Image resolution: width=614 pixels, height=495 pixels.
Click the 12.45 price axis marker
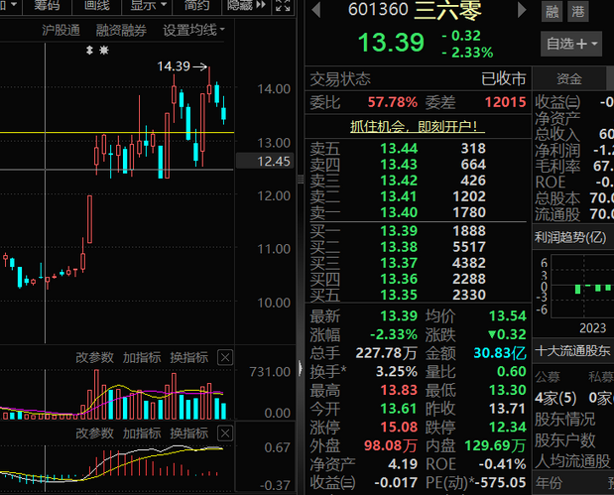(265, 161)
